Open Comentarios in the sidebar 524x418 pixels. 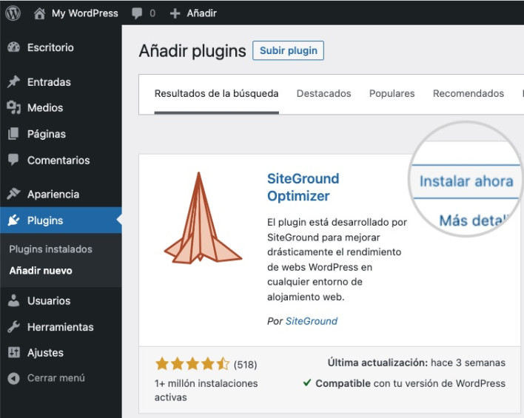tap(58, 160)
